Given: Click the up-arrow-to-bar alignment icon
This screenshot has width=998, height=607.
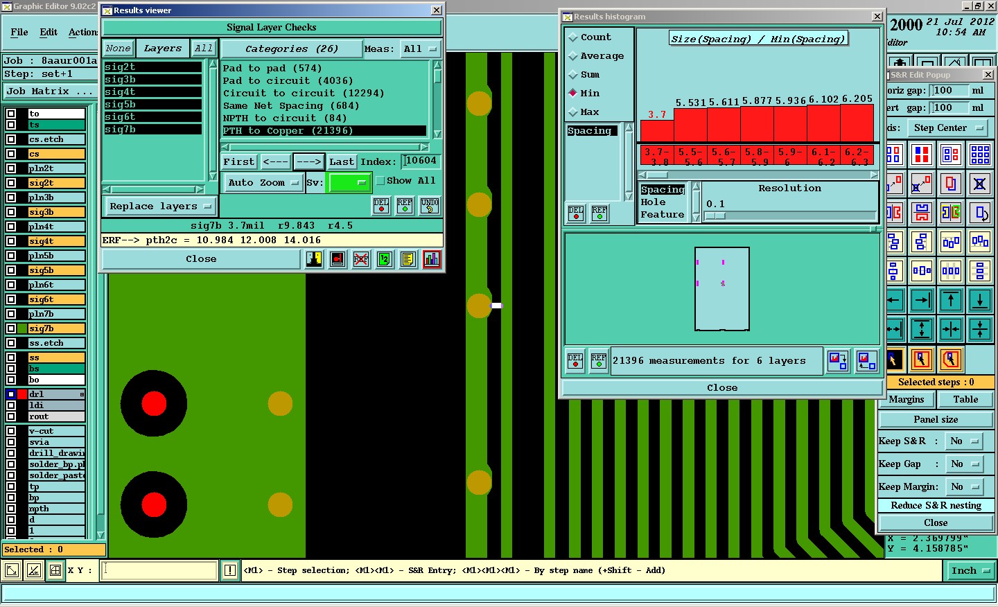Looking at the screenshot, I should click(951, 301).
